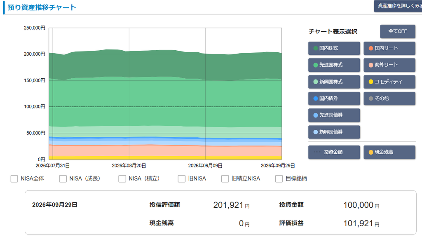Image resolution: width=422 pixels, height=237 pixels.
Task: Toggle the 海外リート chart series button
Action: 389,65
